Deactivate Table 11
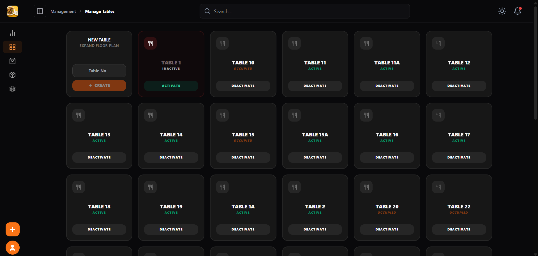Screen dimensions: 538x256 (315, 86)
